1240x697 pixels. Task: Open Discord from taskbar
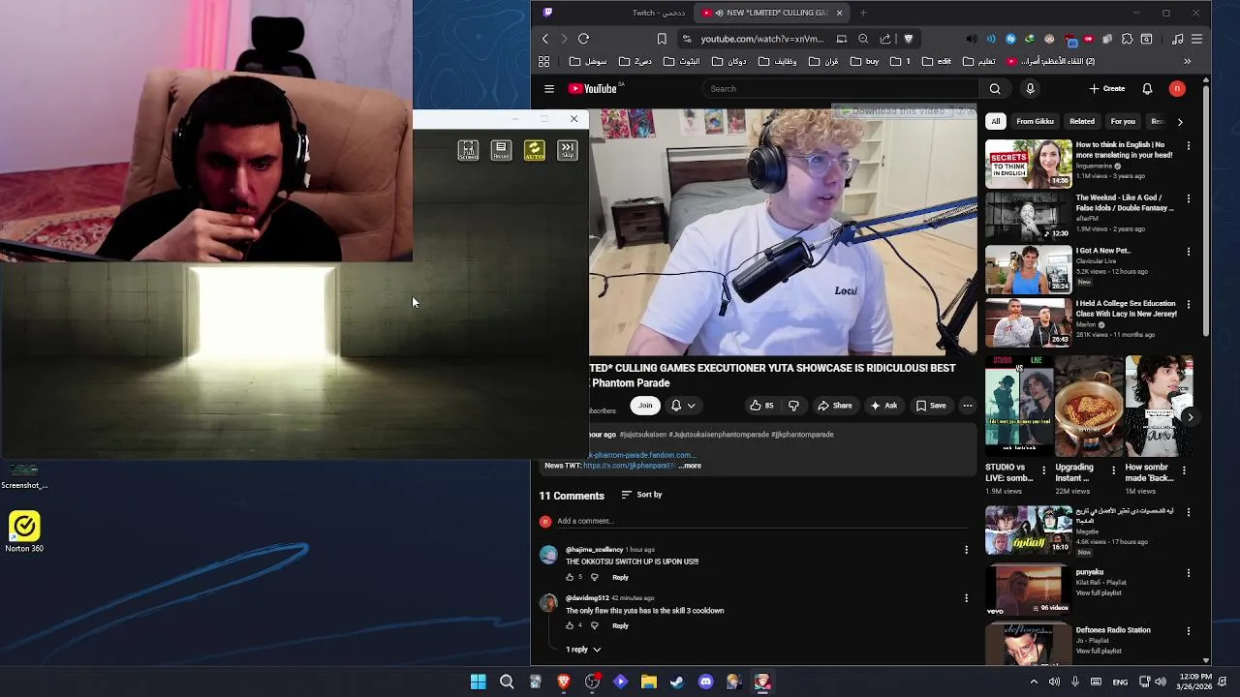click(x=705, y=682)
